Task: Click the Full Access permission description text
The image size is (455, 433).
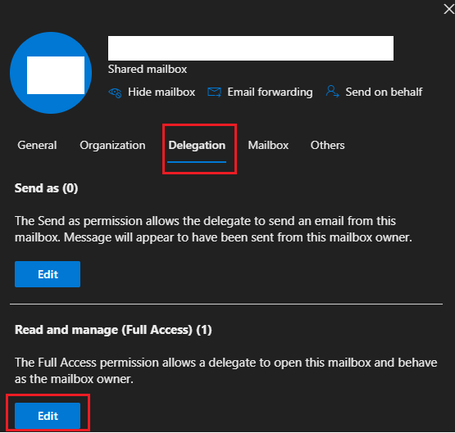Action: click(226, 371)
